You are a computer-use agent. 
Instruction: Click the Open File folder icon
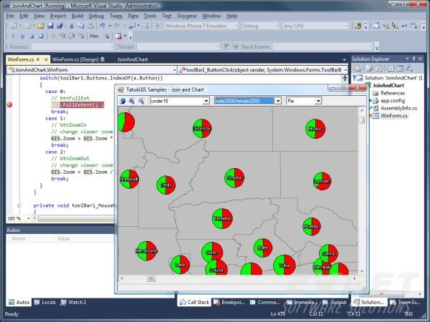tap(41, 26)
